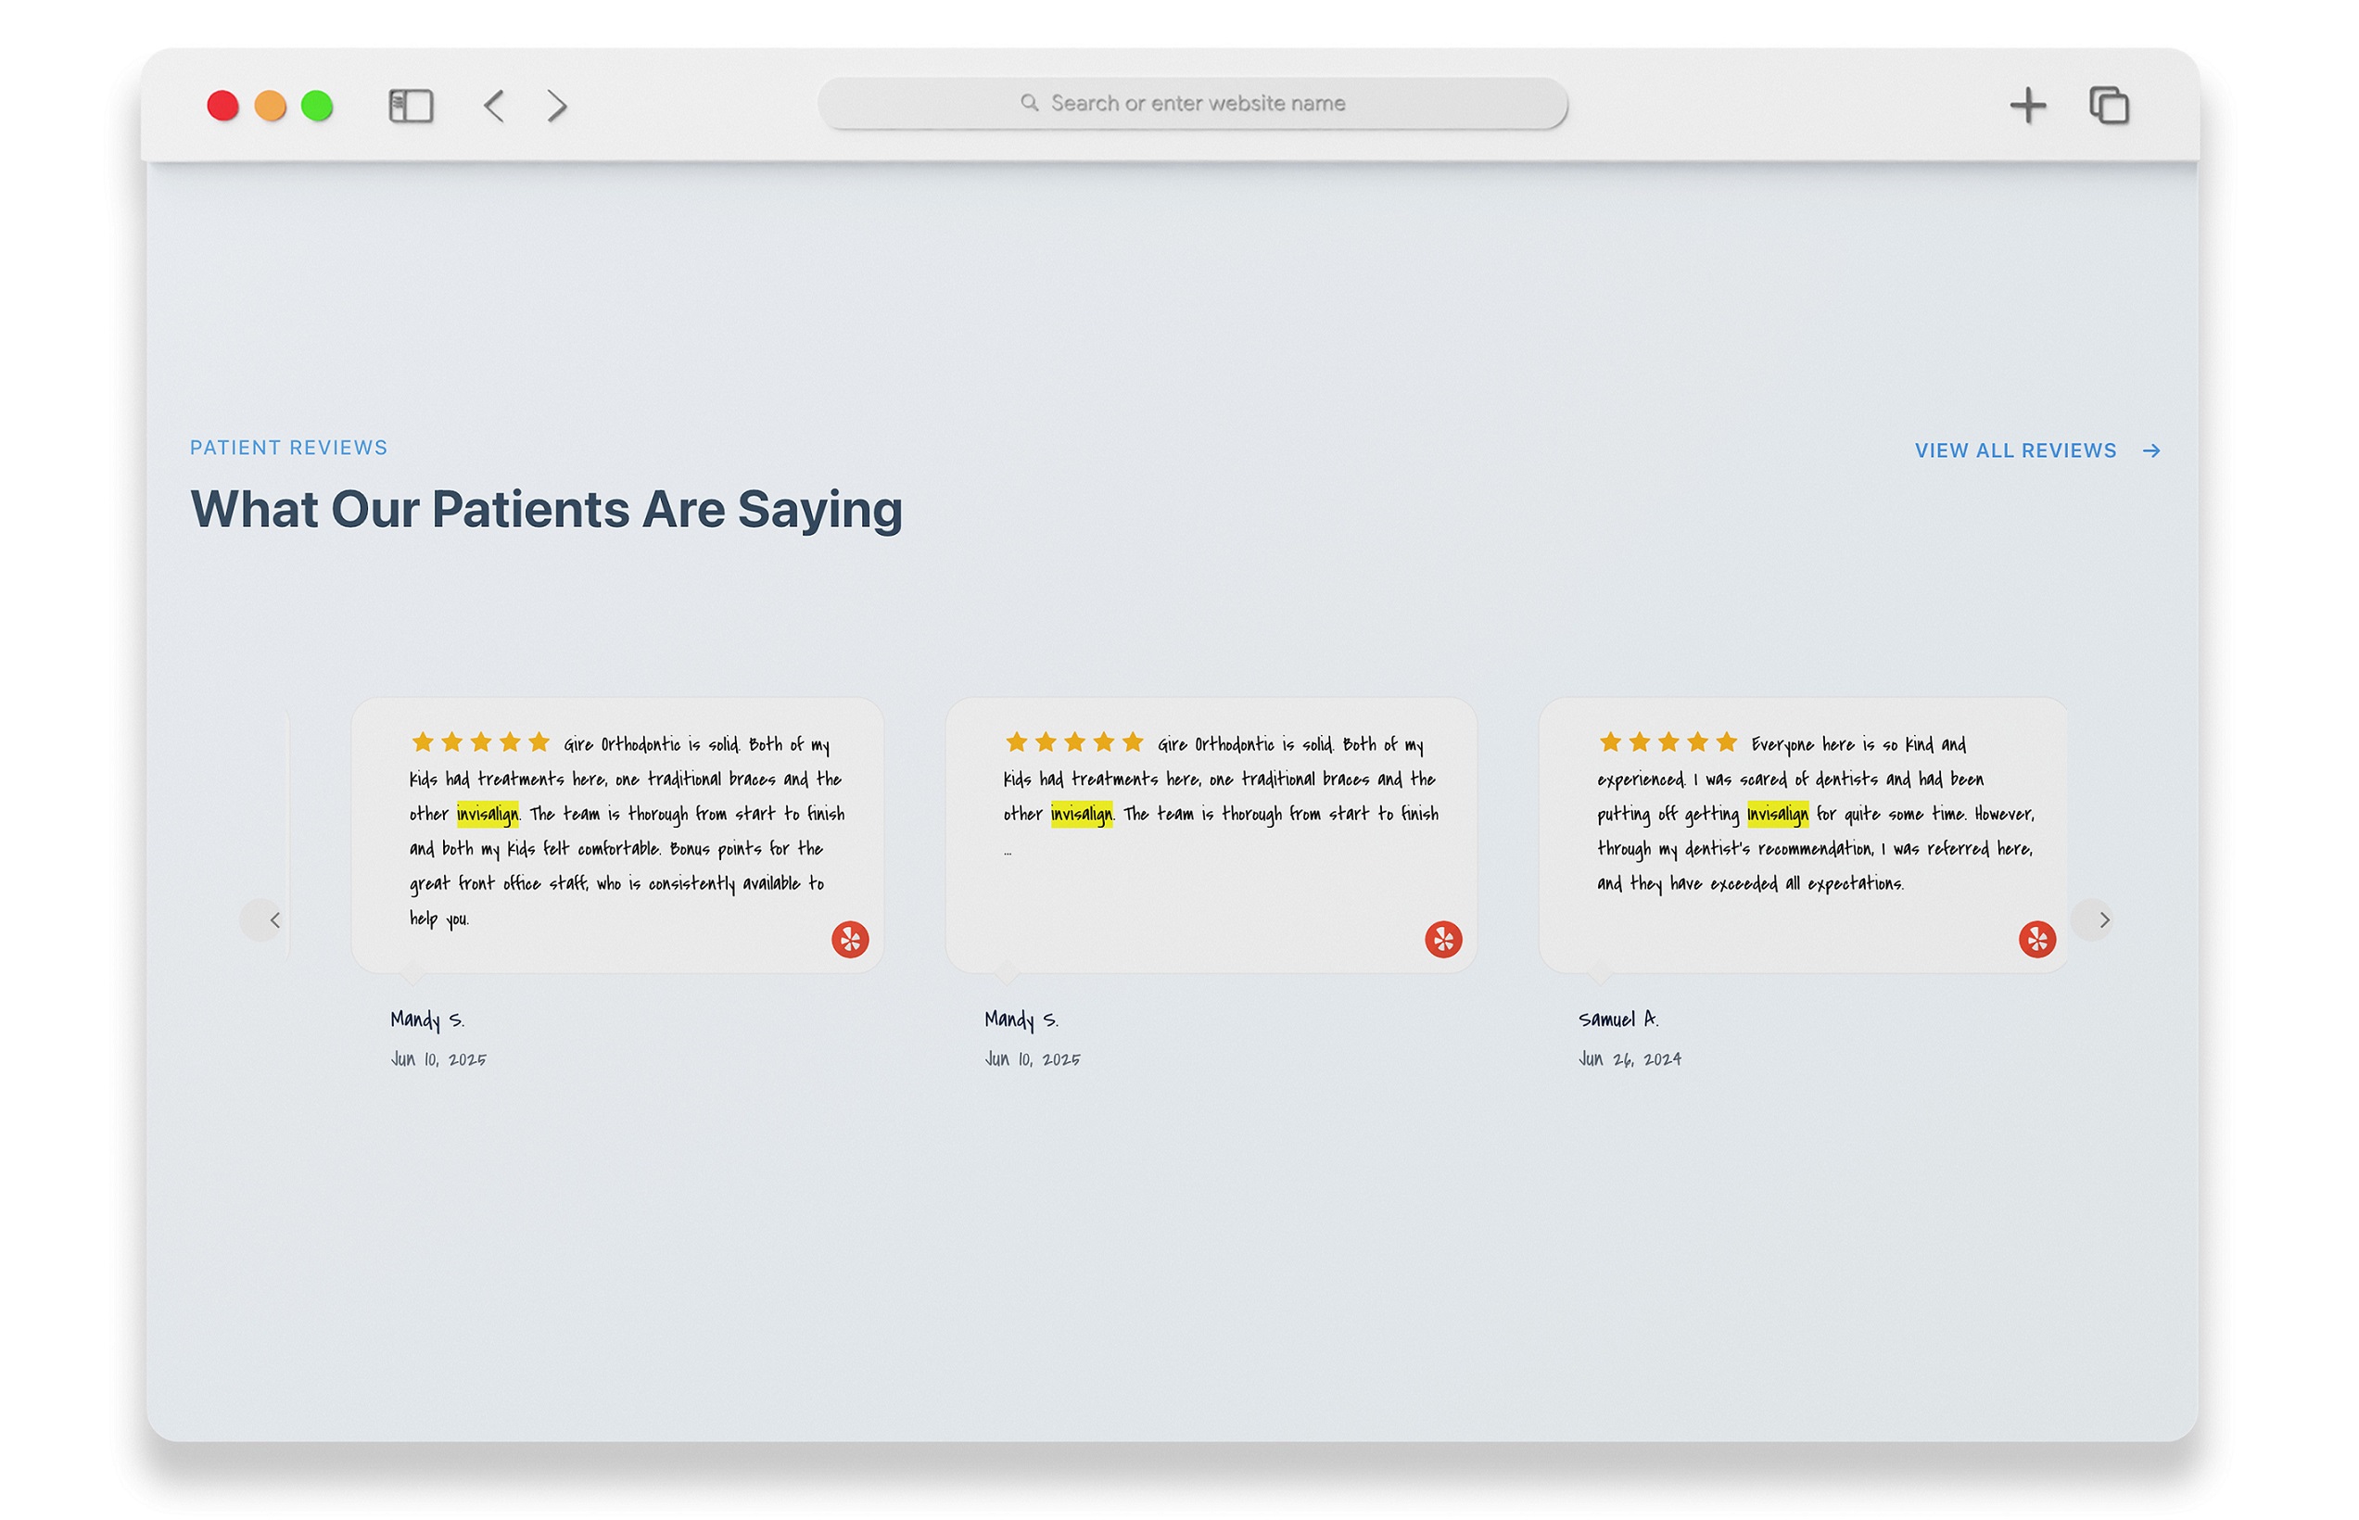Image resolution: width=2359 pixels, height=1520 pixels.
Task: Open View All Reviews link
Action: coord(2036,451)
